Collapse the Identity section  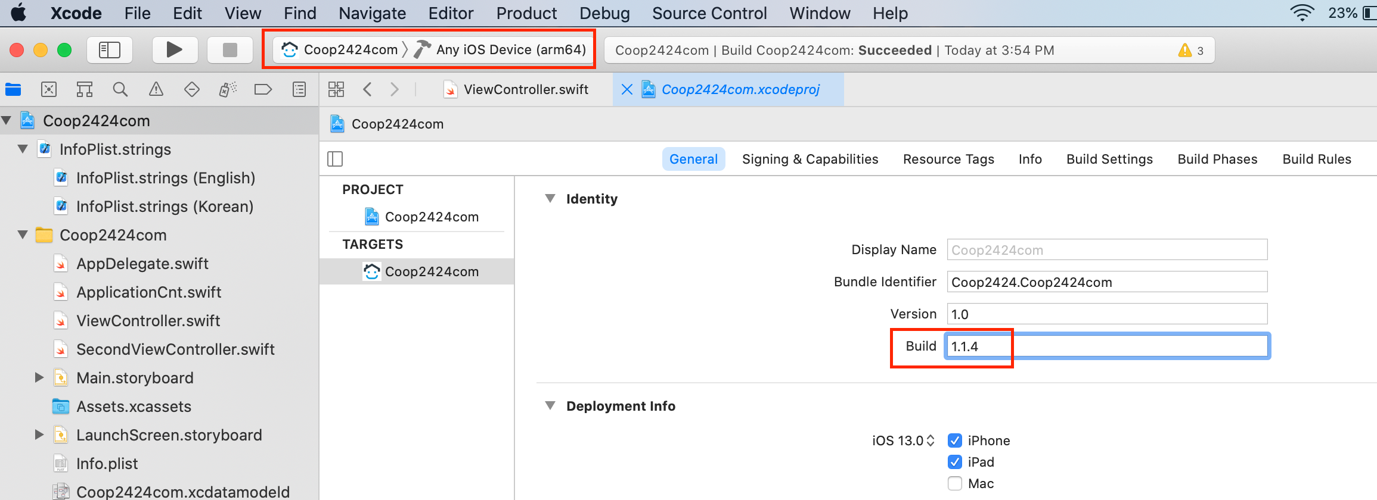[550, 199]
